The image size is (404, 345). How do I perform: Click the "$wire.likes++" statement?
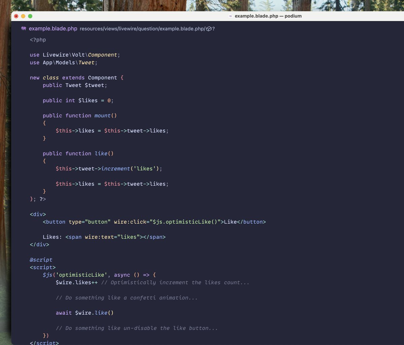point(77,282)
